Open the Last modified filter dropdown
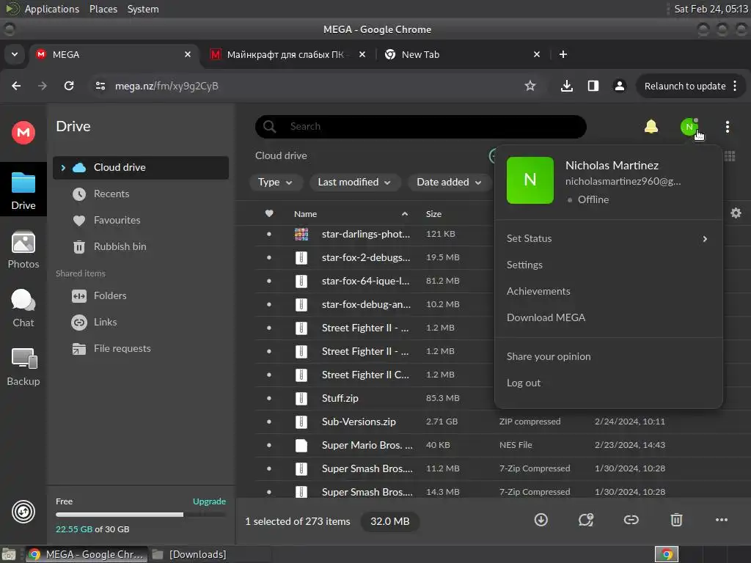Viewport: 751px width, 563px height. [x=354, y=183]
